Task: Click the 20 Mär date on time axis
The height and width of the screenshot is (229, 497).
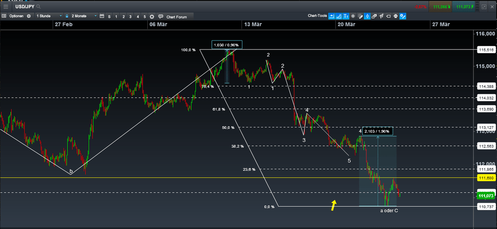Action: coord(346,25)
